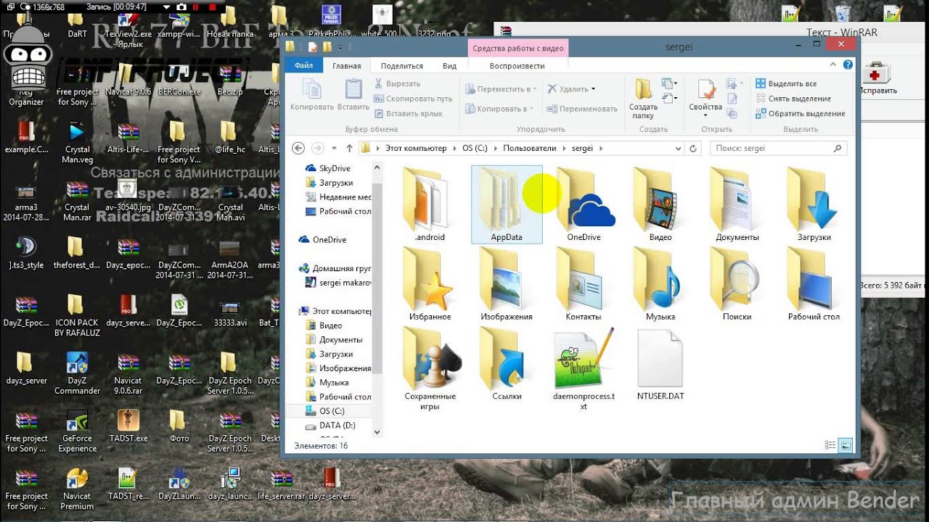Screen dimensions: 929x522
Task: Open the AppData folder
Action: click(507, 204)
